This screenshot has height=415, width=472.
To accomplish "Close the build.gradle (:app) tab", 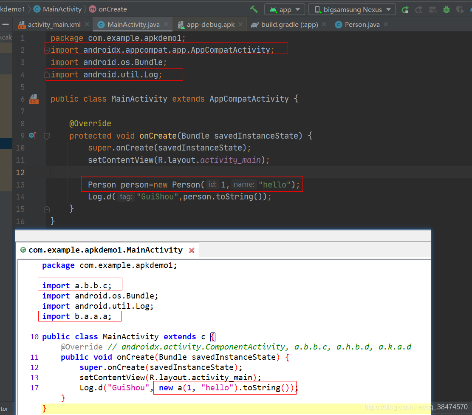I will (324, 24).
